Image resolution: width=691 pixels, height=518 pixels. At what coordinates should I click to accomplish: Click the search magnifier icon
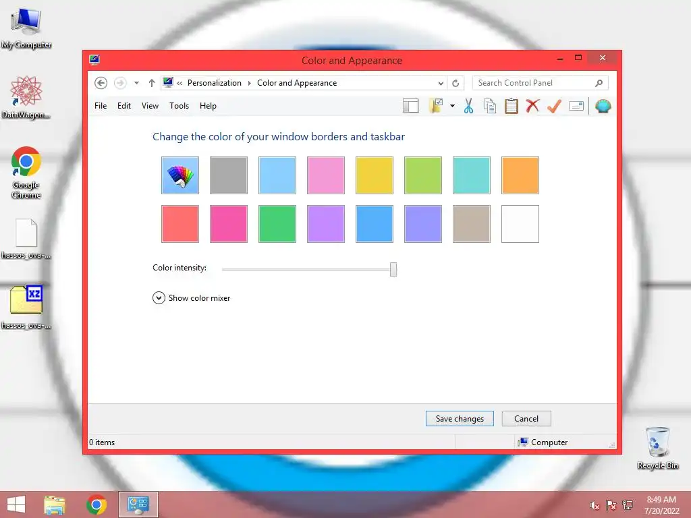coord(599,83)
